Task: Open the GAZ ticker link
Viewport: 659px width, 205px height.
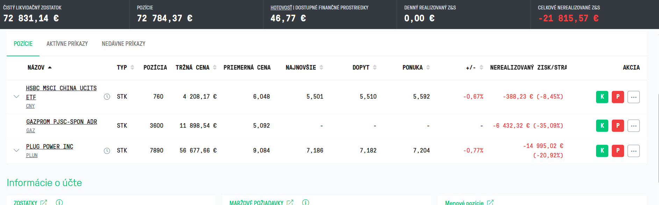Action: (x=30, y=130)
